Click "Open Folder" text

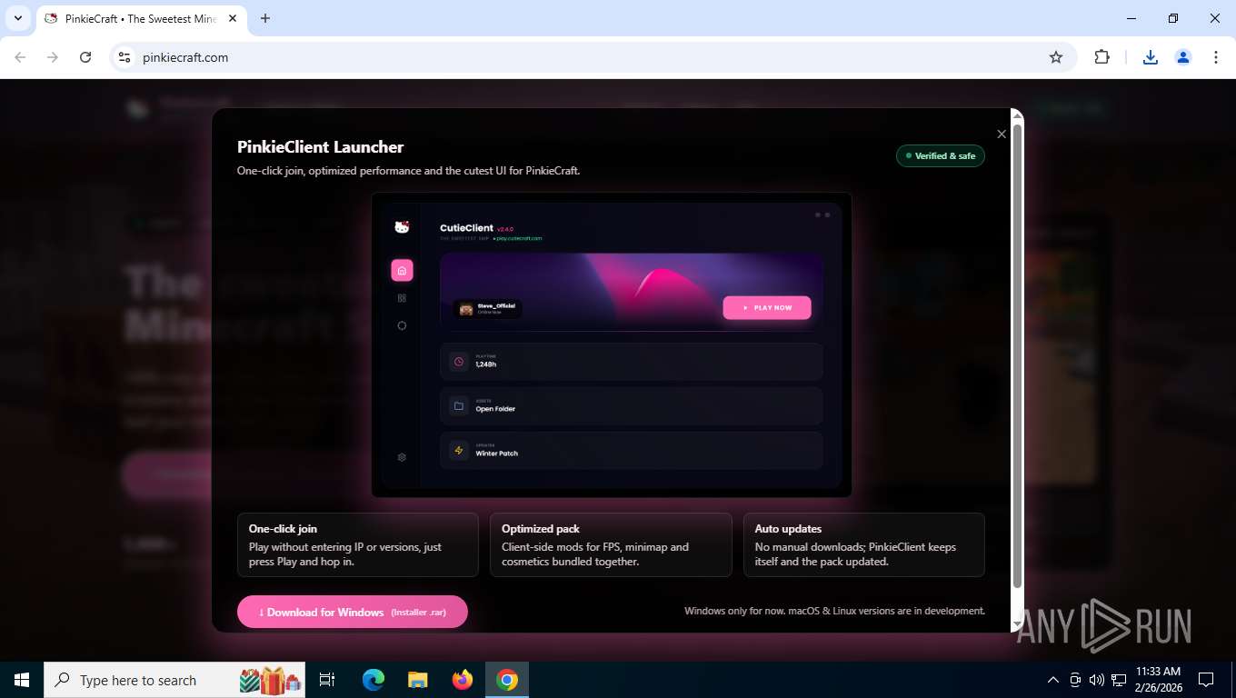[x=495, y=409]
